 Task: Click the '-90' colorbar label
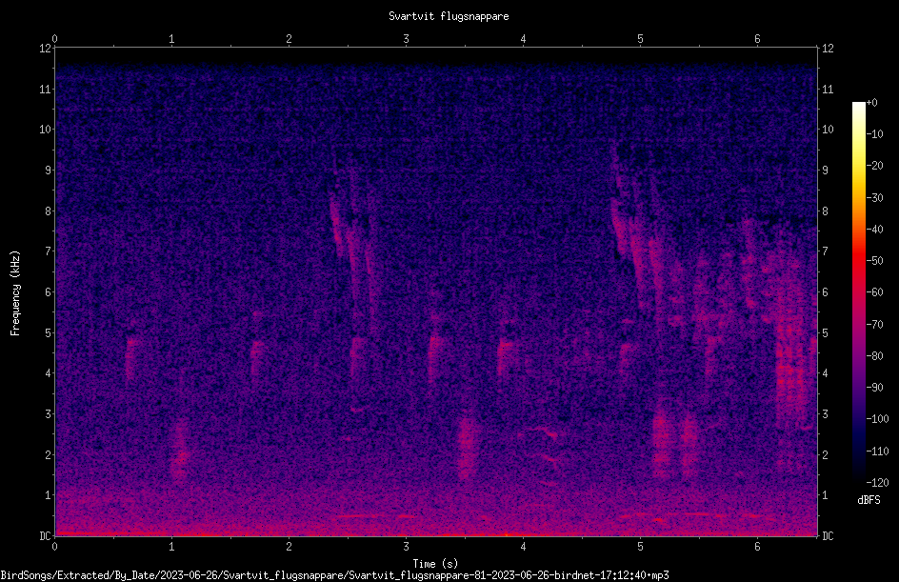tap(874, 388)
